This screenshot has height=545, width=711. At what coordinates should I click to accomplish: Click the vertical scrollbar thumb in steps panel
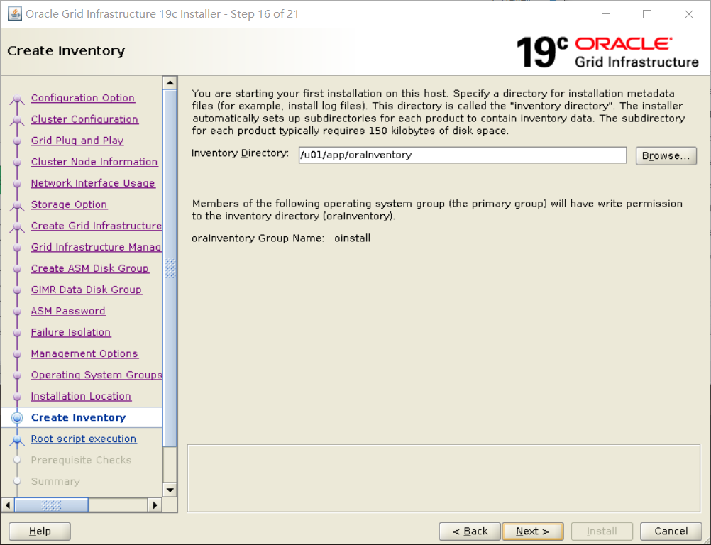[x=170, y=268]
